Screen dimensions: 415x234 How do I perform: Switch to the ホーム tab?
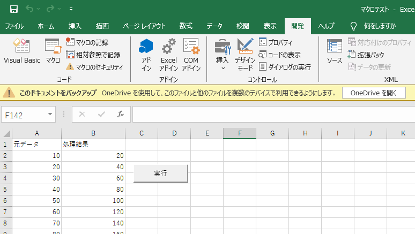46,26
